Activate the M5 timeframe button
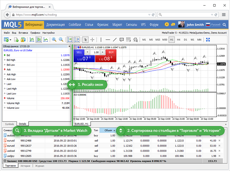 (151, 40)
